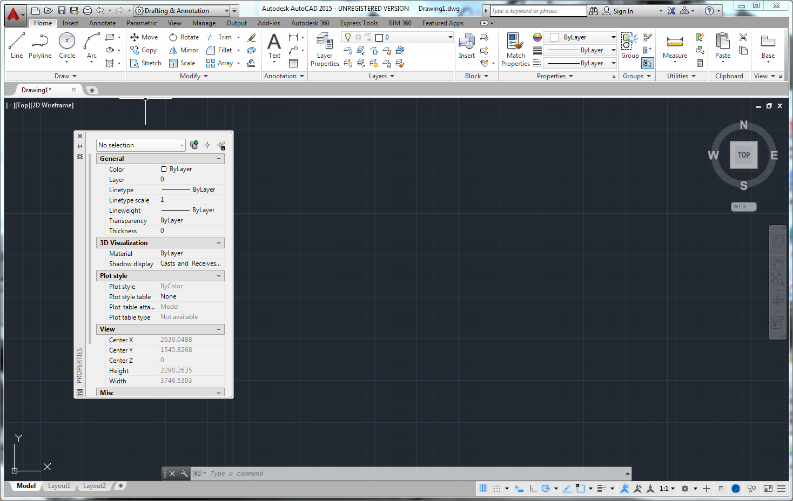Image resolution: width=793 pixels, height=501 pixels.
Task: Click the pan hand in navigation bar
Action: [777, 264]
